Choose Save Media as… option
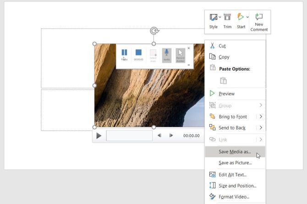 pyautogui.click(x=235, y=151)
